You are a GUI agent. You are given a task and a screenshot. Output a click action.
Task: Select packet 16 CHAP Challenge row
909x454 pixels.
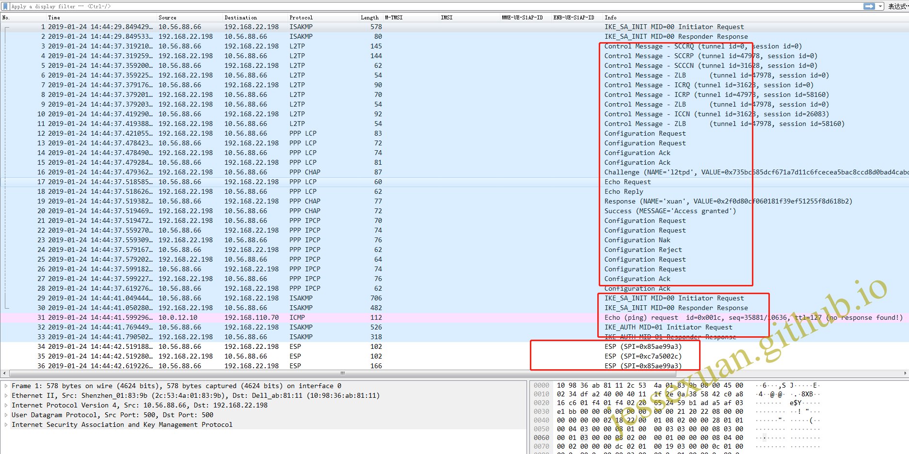[x=454, y=172]
